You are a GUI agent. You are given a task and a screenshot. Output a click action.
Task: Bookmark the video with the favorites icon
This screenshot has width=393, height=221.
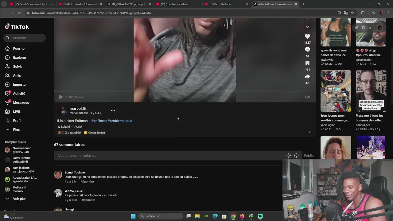pos(307,63)
